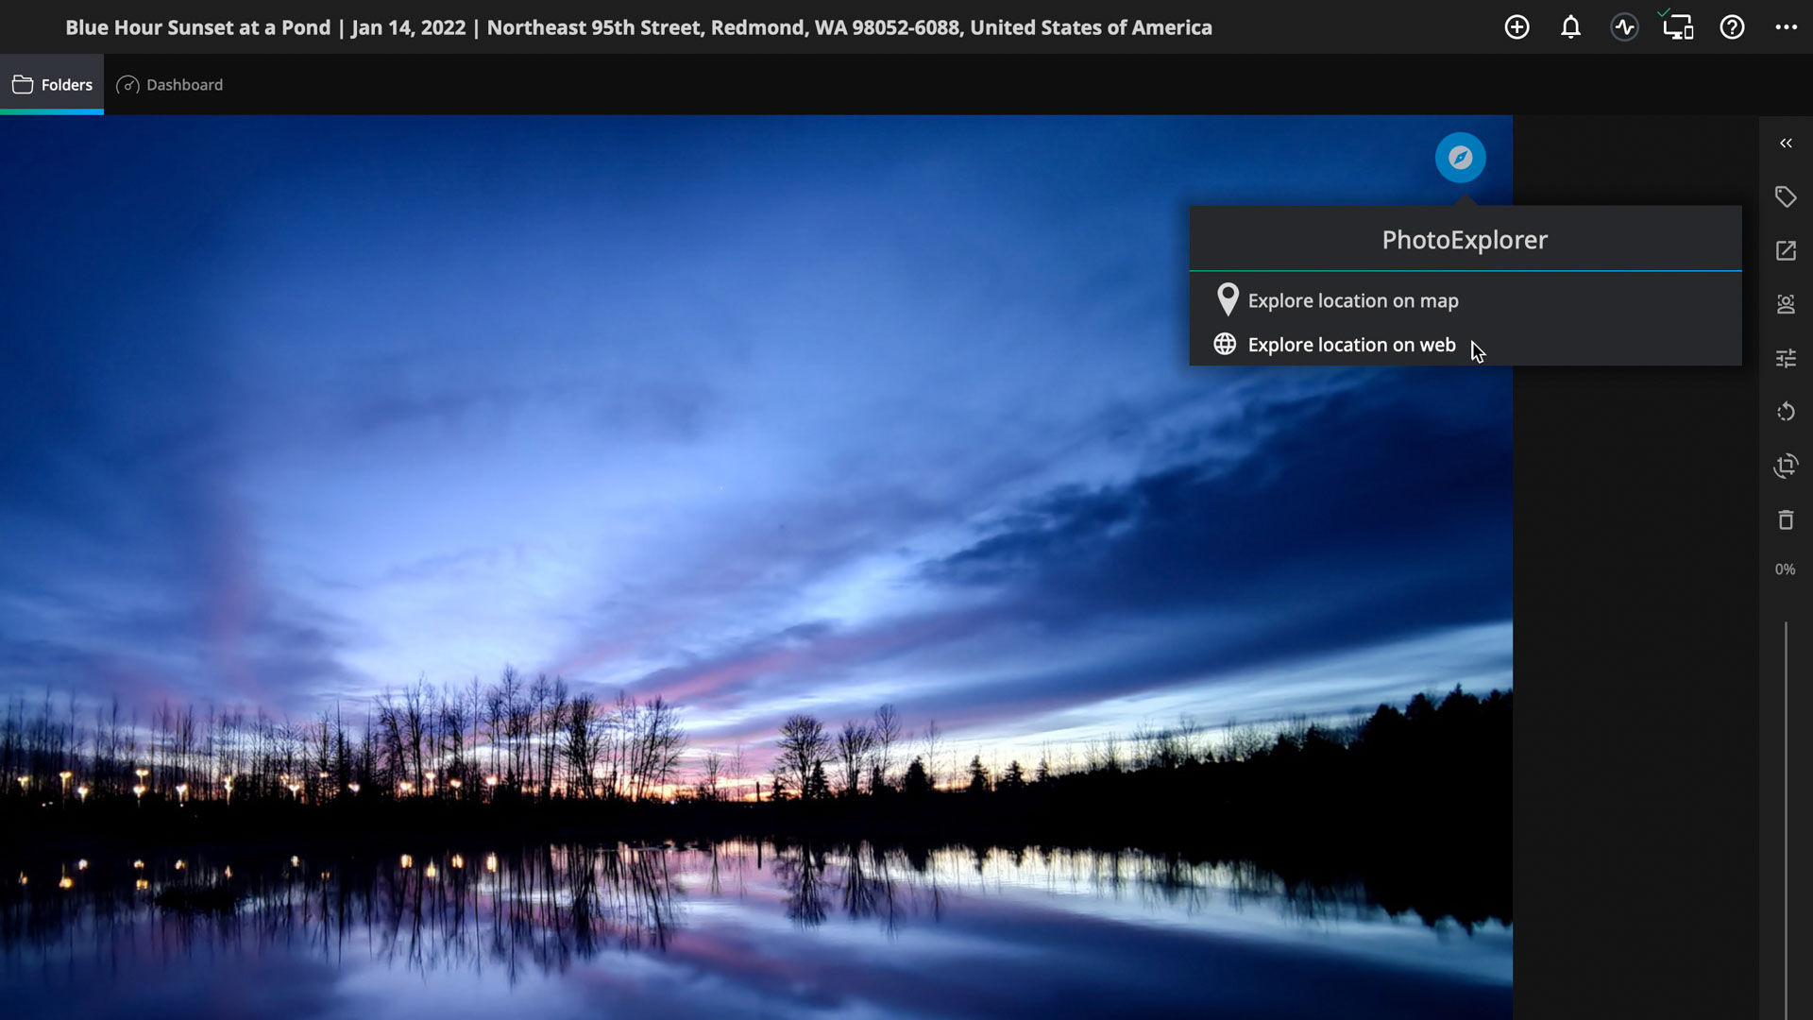Choose Explore location on web
Screen dimensions: 1813x1020
pyautogui.click(x=1466, y=345)
